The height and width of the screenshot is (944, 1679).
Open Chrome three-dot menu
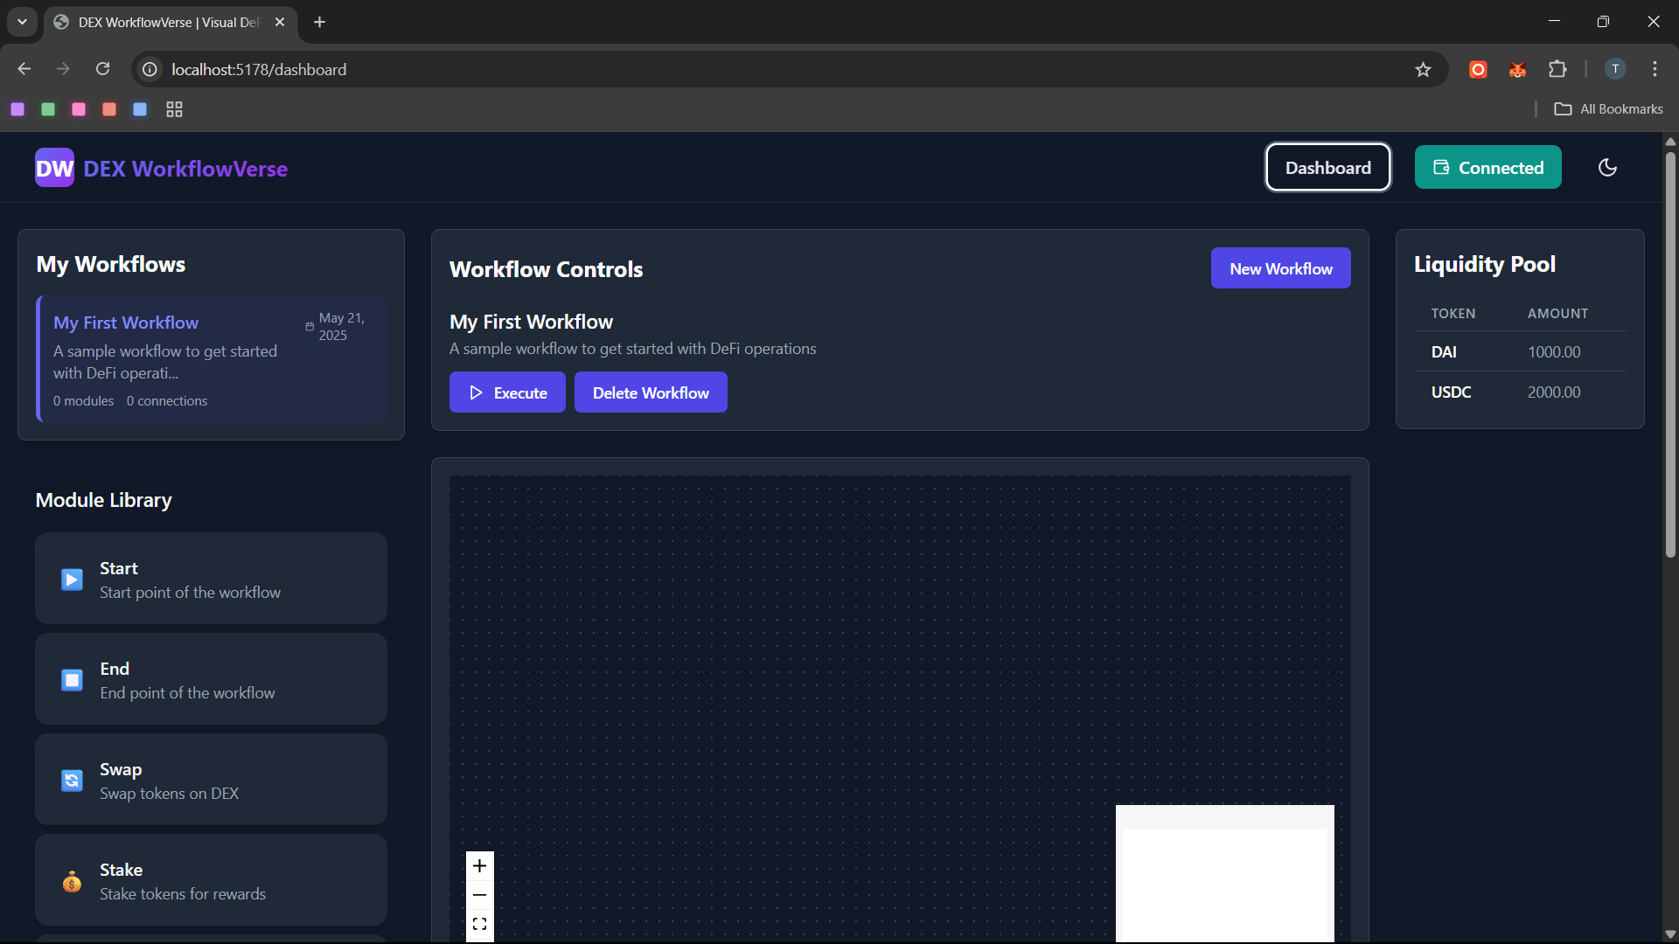coord(1655,69)
